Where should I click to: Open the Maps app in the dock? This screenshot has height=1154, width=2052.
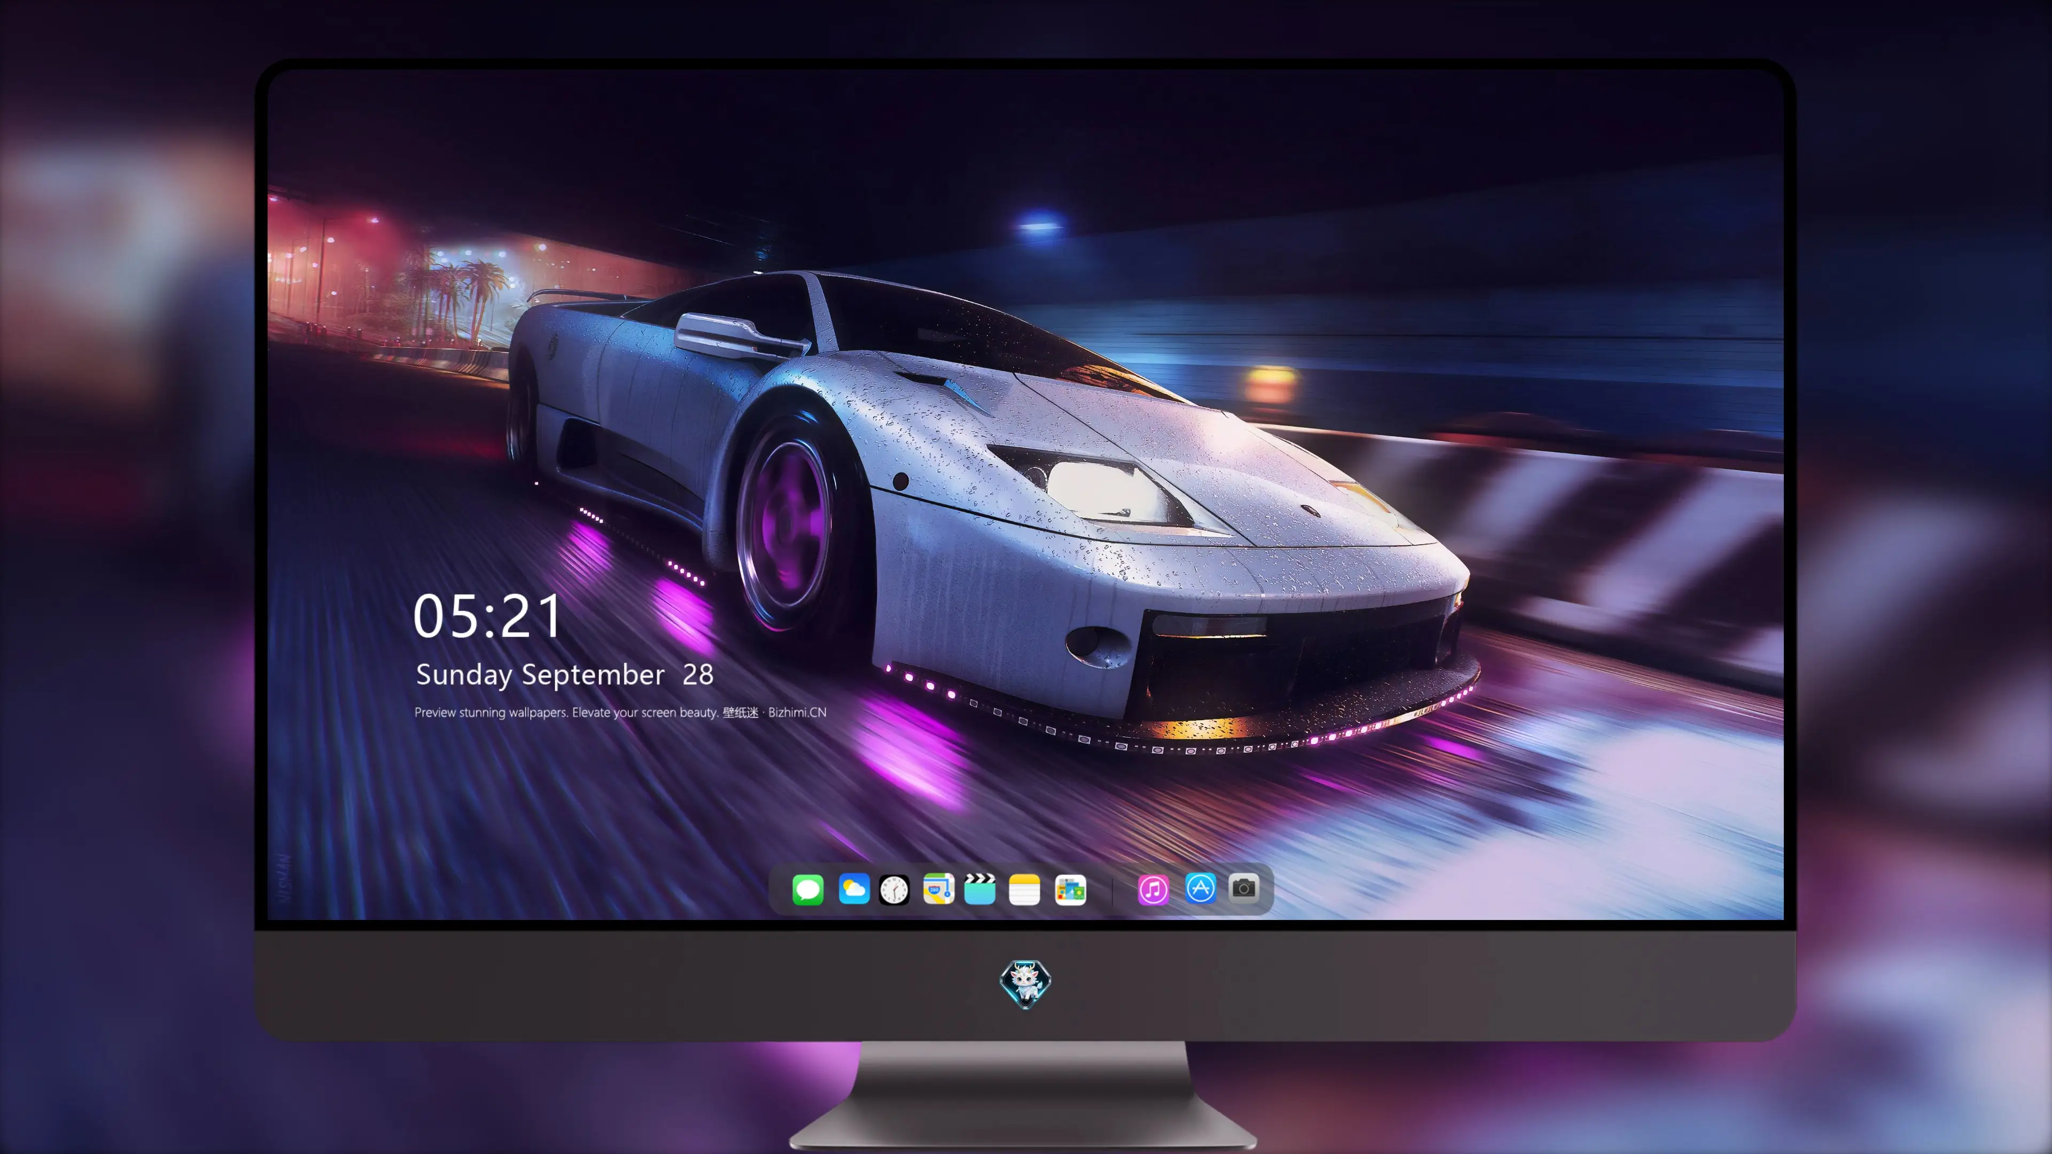(x=938, y=889)
